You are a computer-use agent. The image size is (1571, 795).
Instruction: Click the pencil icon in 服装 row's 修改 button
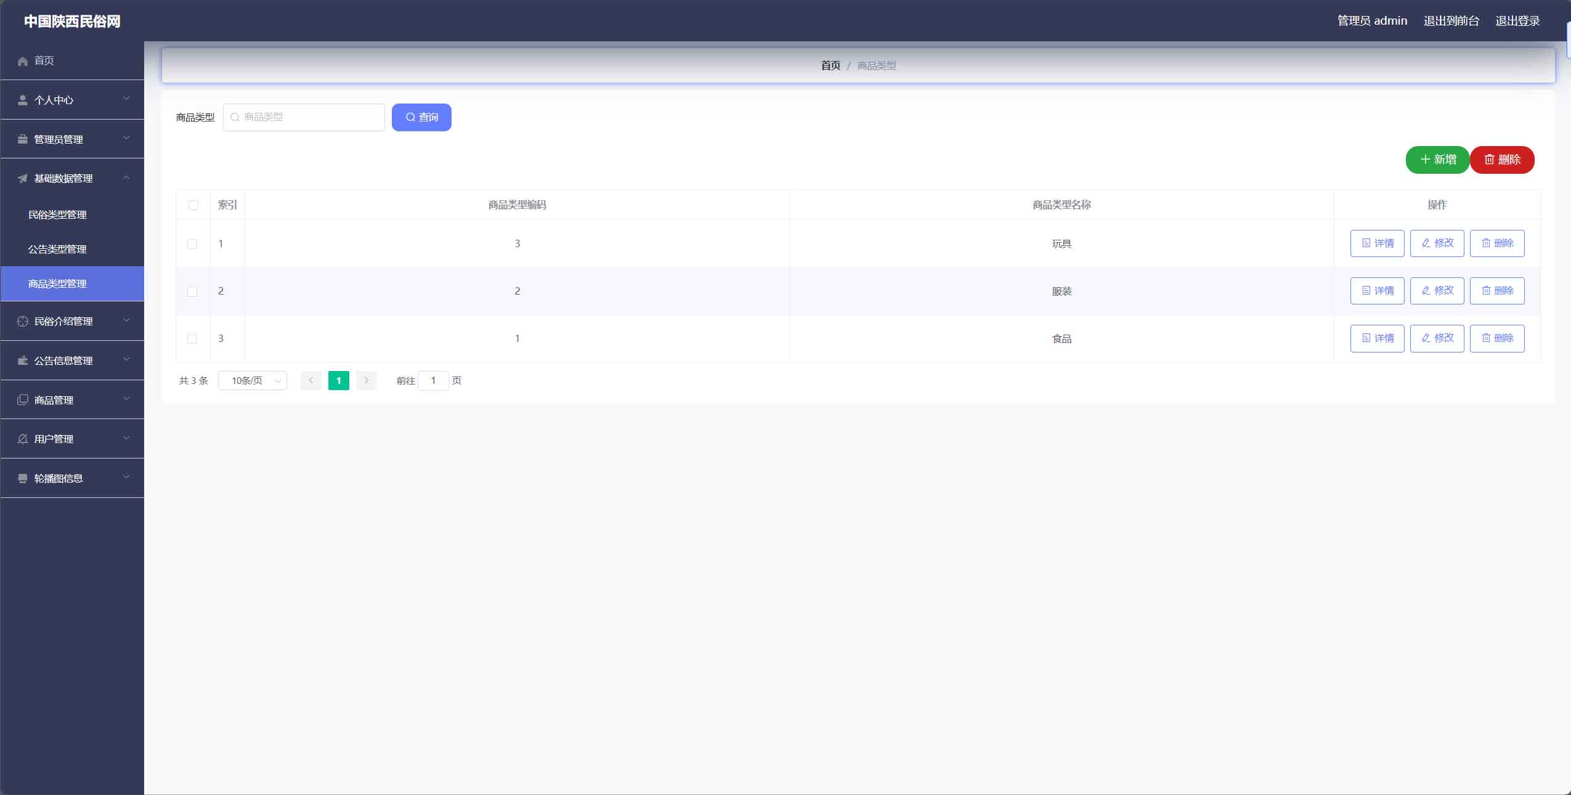[x=1426, y=291]
